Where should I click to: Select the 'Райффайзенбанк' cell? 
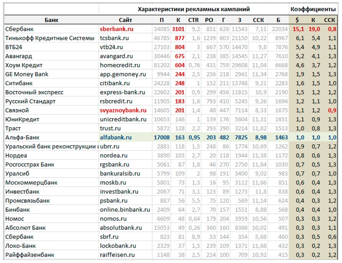pos(52,255)
